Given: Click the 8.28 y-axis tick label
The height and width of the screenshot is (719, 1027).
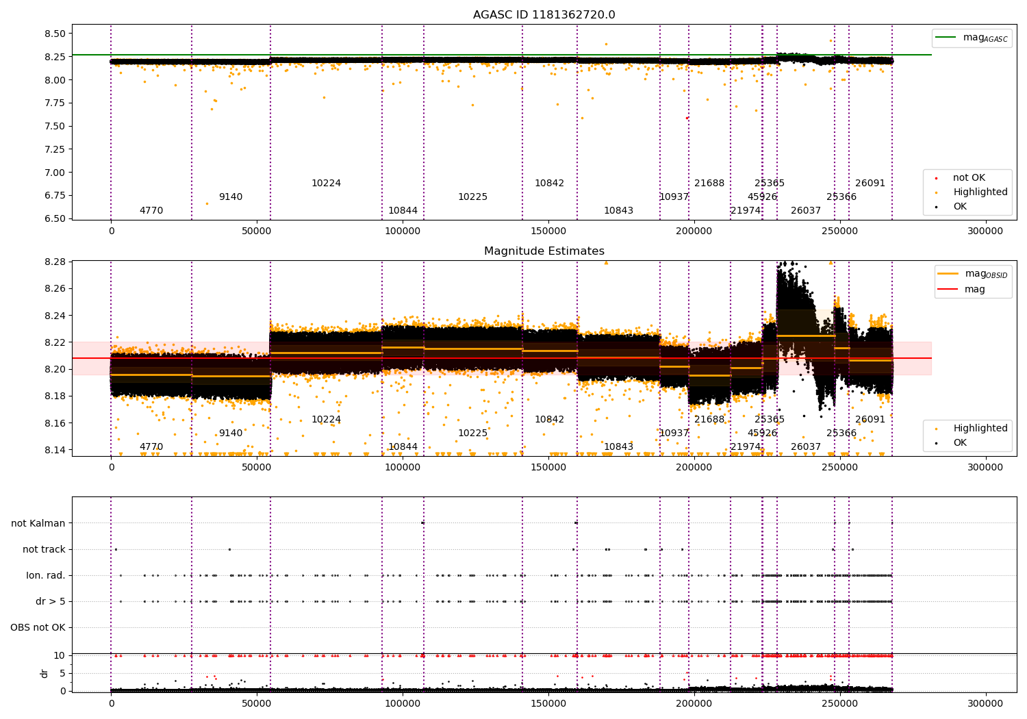Looking at the screenshot, I should [x=55, y=262].
